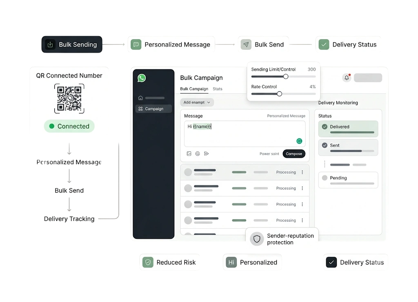
Task: Open the emoji picker icon
Action: tap(198, 154)
